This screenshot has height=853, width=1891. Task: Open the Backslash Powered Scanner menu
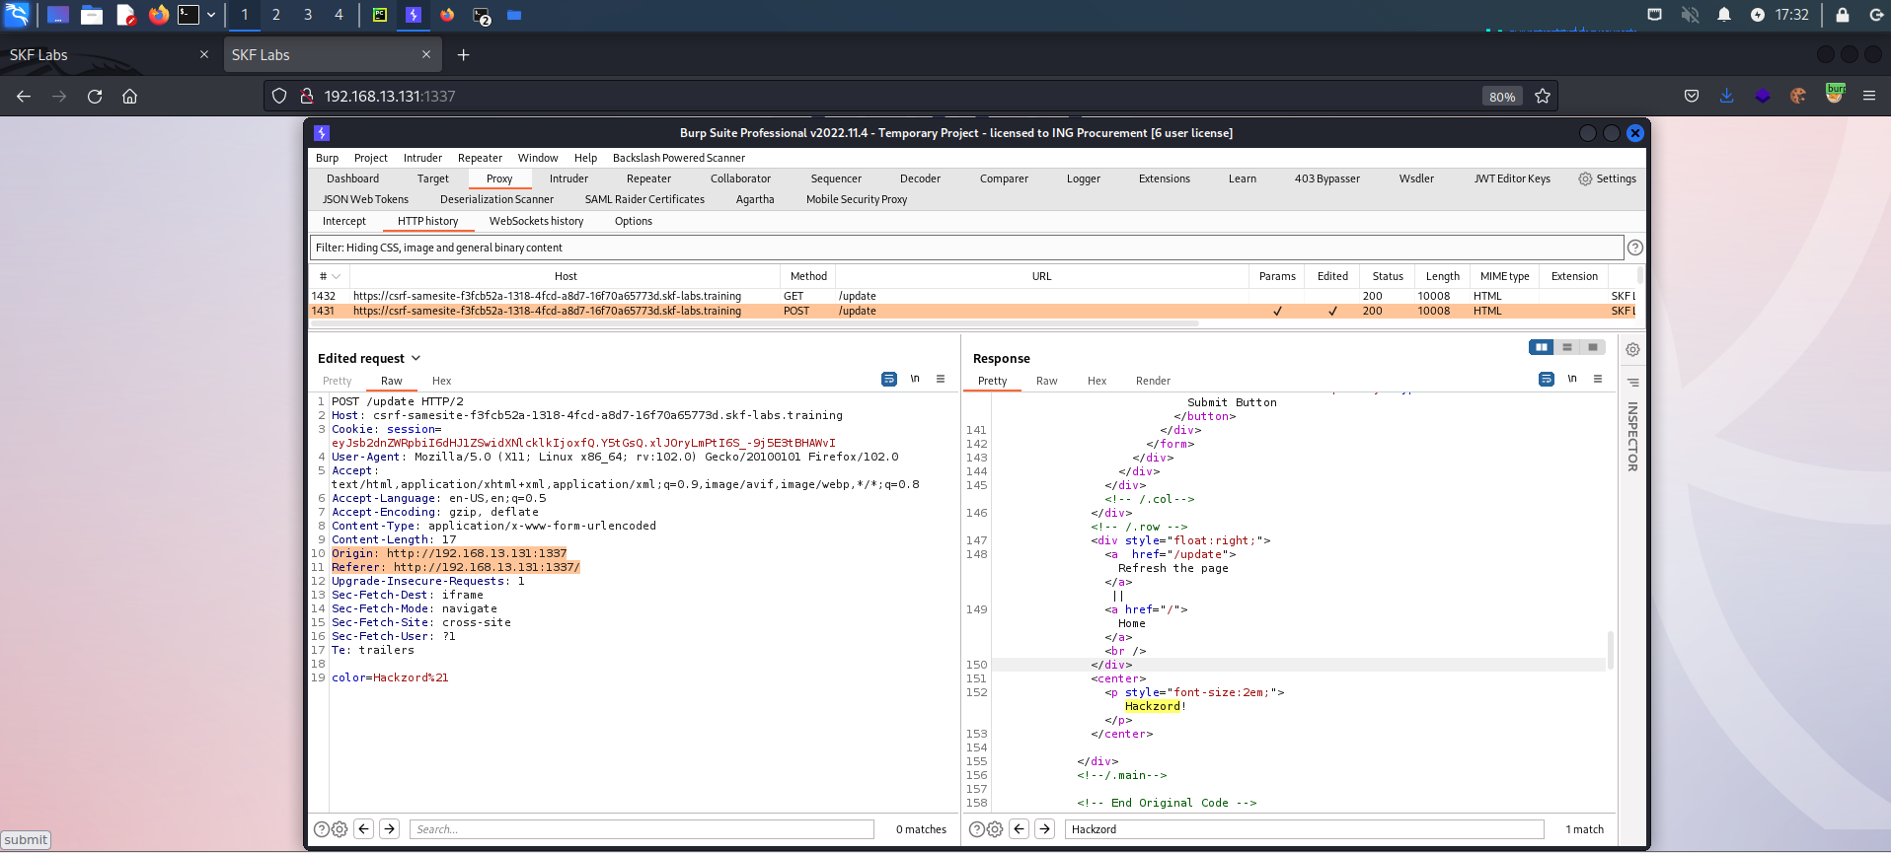tap(679, 158)
